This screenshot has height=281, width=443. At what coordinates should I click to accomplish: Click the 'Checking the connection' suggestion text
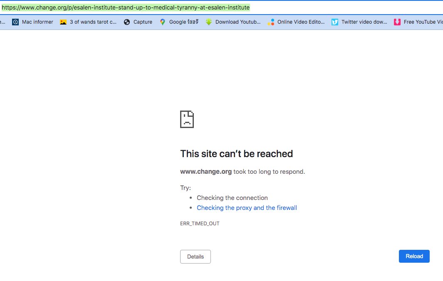(232, 198)
